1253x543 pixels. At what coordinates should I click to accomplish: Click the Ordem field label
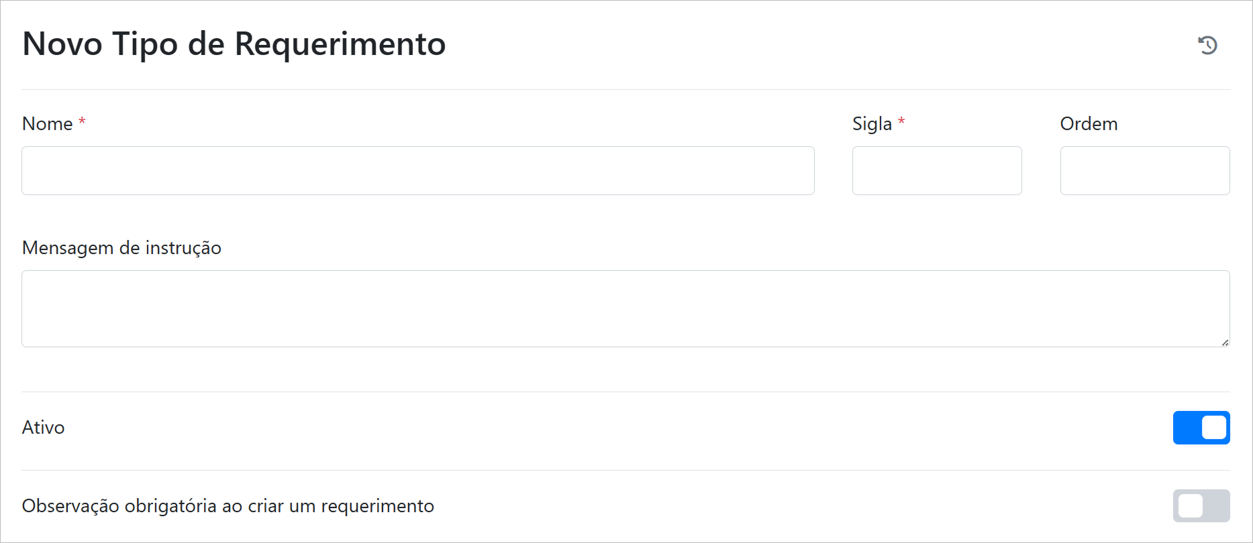pyautogui.click(x=1089, y=124)
